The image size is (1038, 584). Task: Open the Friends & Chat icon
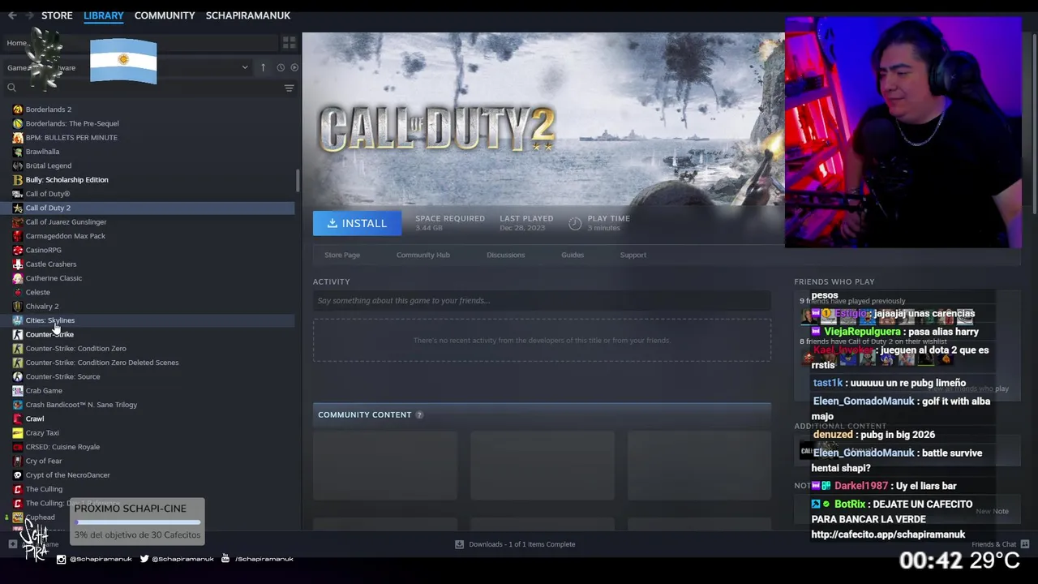pos(1025,544)
